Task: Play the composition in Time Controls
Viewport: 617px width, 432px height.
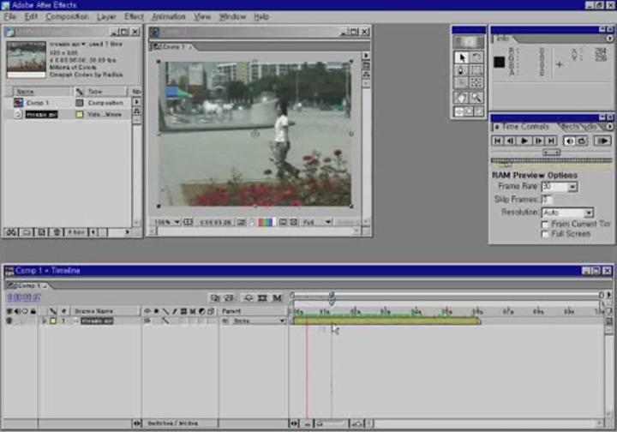Action: coord(524,141)
